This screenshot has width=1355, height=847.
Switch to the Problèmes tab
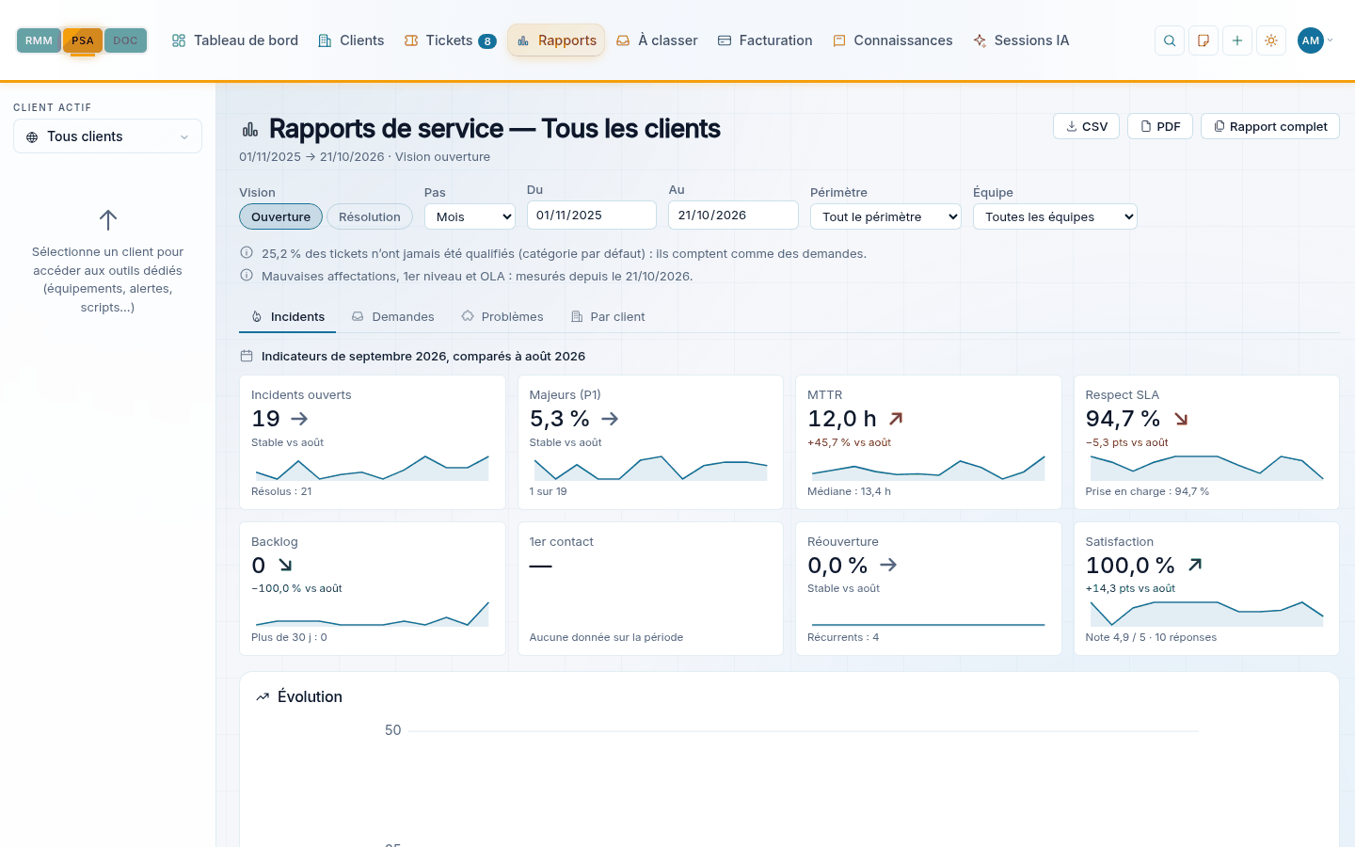[502, 316]
